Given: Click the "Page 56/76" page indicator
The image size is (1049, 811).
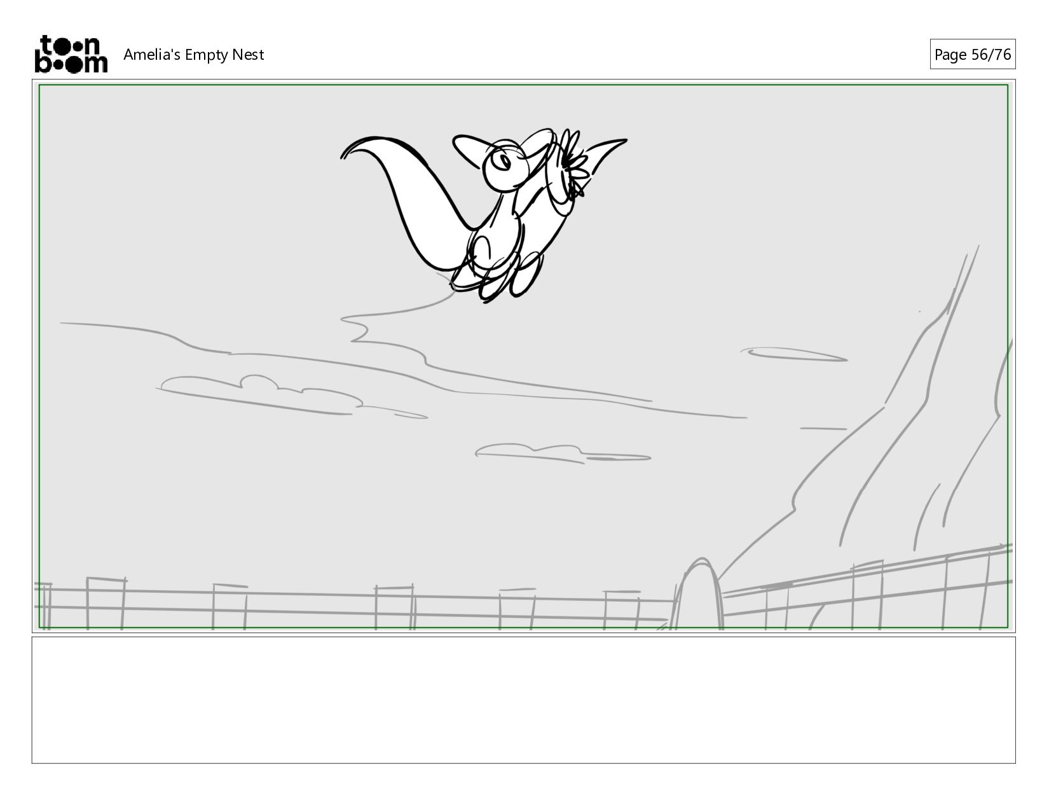Looking at the screenshot, I should point(972,55).
